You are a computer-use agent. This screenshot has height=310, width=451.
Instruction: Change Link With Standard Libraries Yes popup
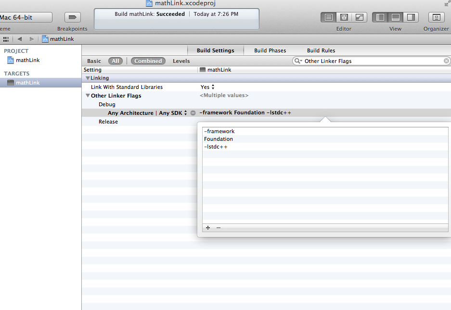point(207,87)
